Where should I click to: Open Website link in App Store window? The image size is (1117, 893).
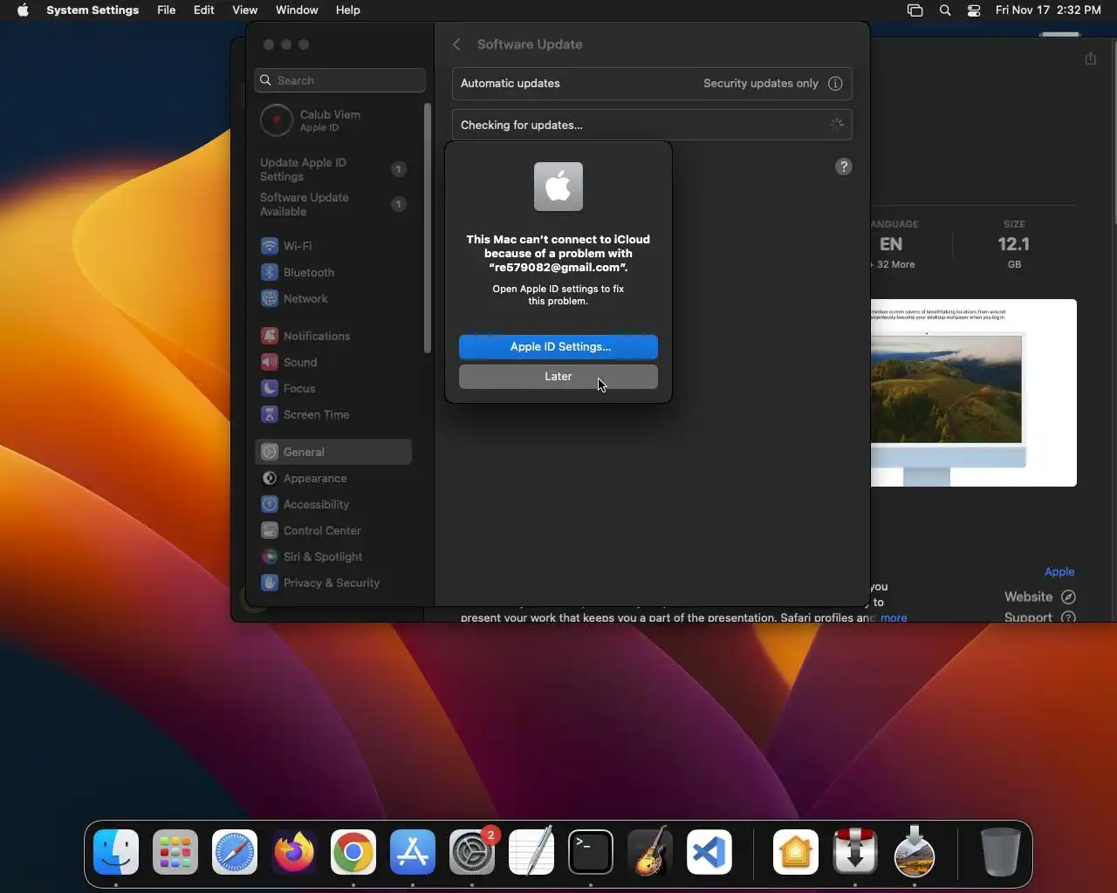1039,597
